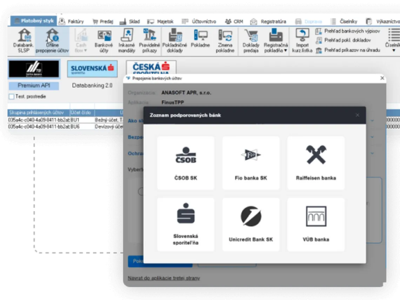Image resolution: width=400 pixels, height=300 pixels.
Task: Open Prehľad bankových výpisov
Action: click(x=348, y=31)
